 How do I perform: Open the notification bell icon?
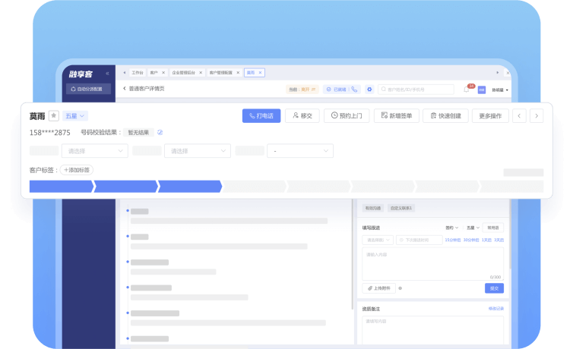tap(467, 90)
